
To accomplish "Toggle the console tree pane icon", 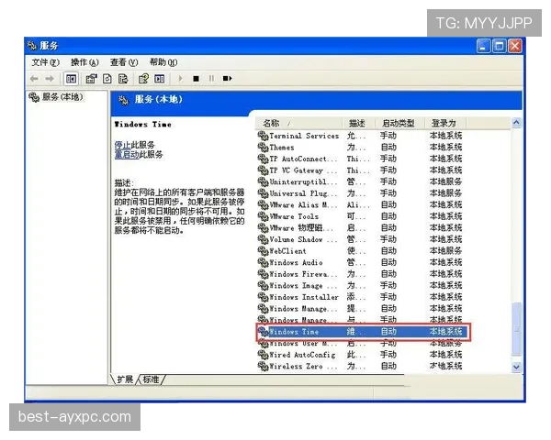I will [x=71, y=79].
